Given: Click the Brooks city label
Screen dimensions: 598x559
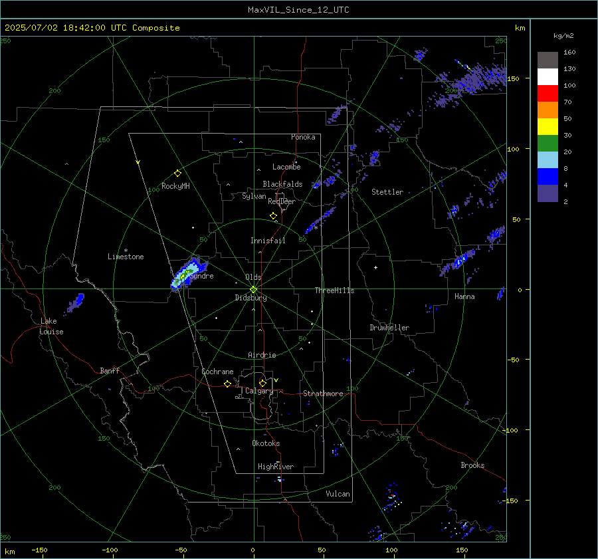Looking at the screenshot, I should [x=472, y=465].
